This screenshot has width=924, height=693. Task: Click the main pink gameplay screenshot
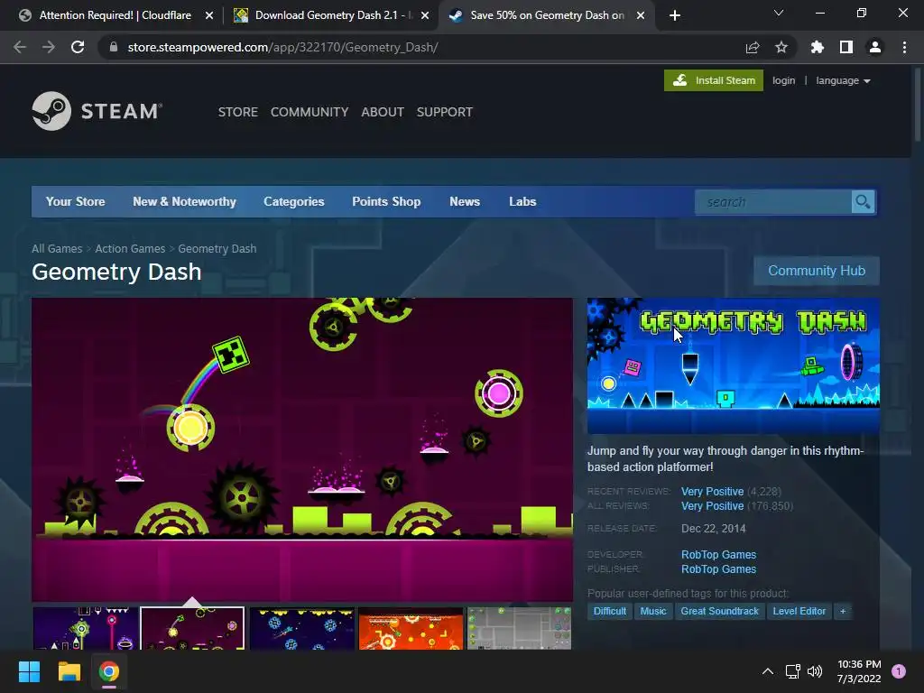point(302,449)
